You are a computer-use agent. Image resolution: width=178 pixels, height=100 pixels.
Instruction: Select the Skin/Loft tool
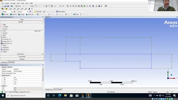(30, 14)
